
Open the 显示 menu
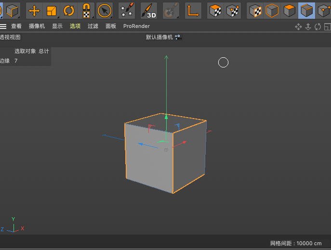click(x=57, y=26)
